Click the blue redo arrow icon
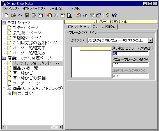 coord(20,15)
